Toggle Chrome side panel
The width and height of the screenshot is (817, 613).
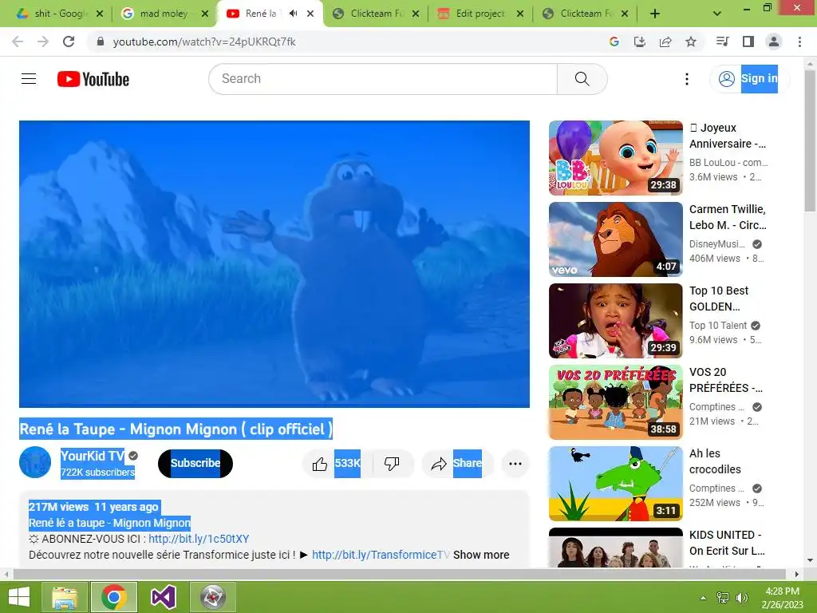[748, 42]
